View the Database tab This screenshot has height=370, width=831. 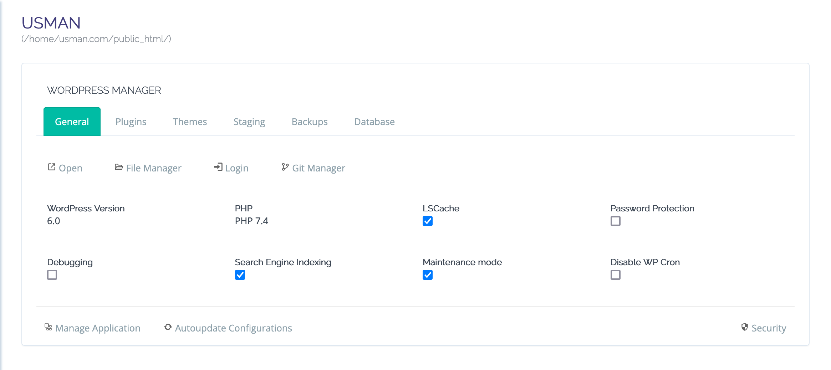coord(374,122)
